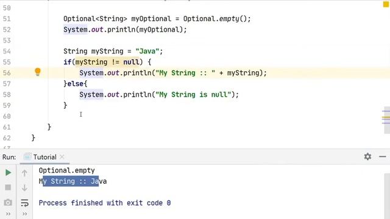Rerun Tutorial with green play button
390x219 pixels.
coord(8,173)
